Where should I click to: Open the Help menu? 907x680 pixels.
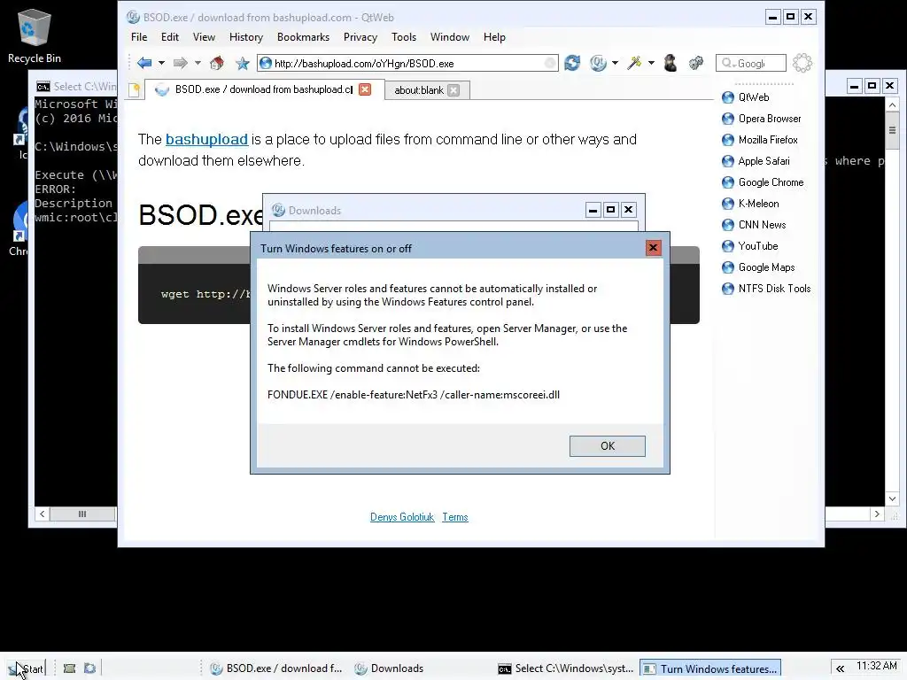[x=494, y=37]
